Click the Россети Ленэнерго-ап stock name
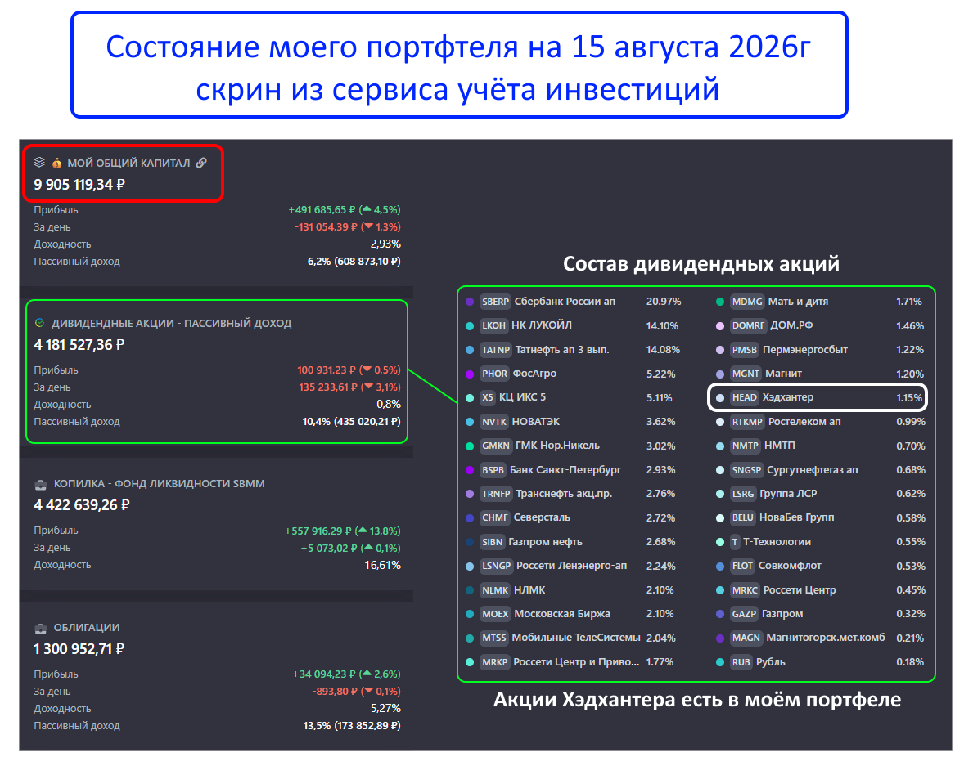 point(571,566)
